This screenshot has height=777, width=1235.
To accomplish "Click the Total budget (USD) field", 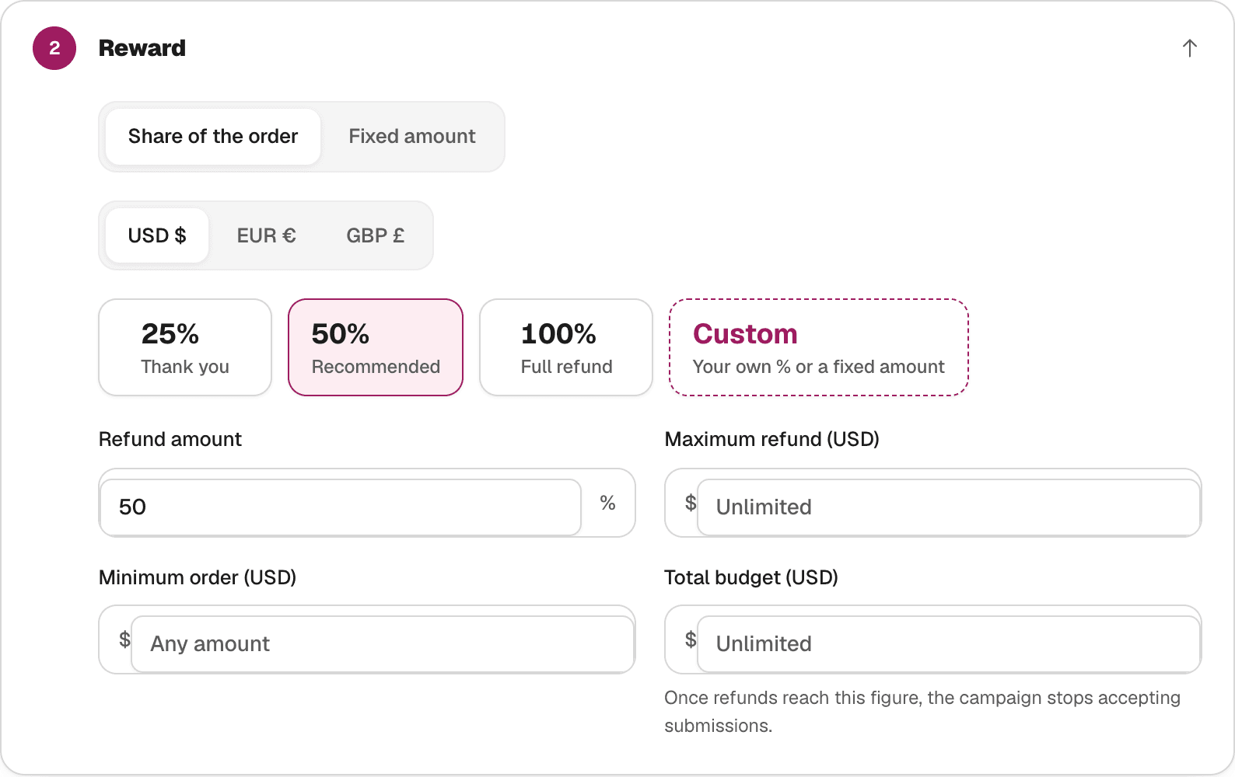I will [949, 644].
